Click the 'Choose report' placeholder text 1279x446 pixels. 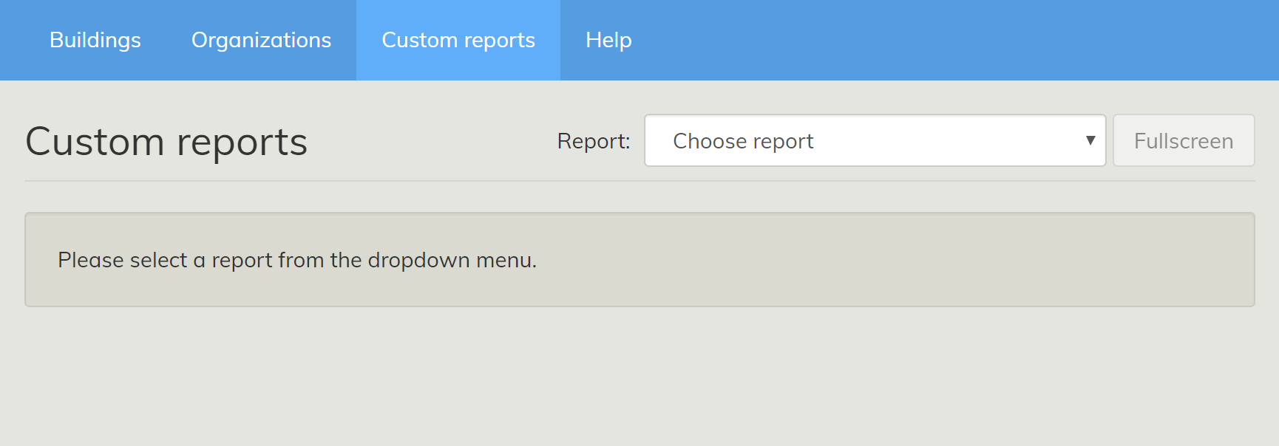click(743, 141)
